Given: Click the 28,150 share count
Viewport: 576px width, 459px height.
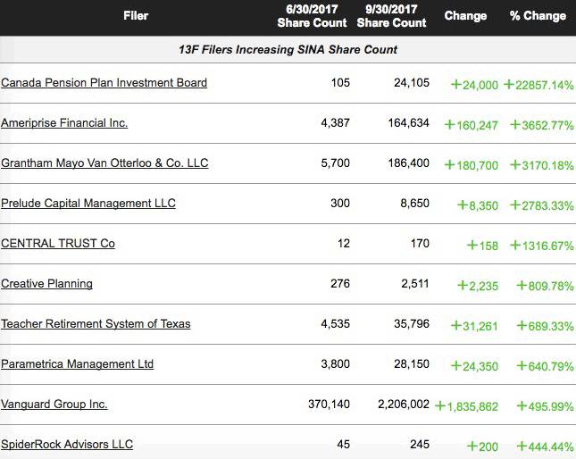Looking at the screenshot, I should click(412, 363).
